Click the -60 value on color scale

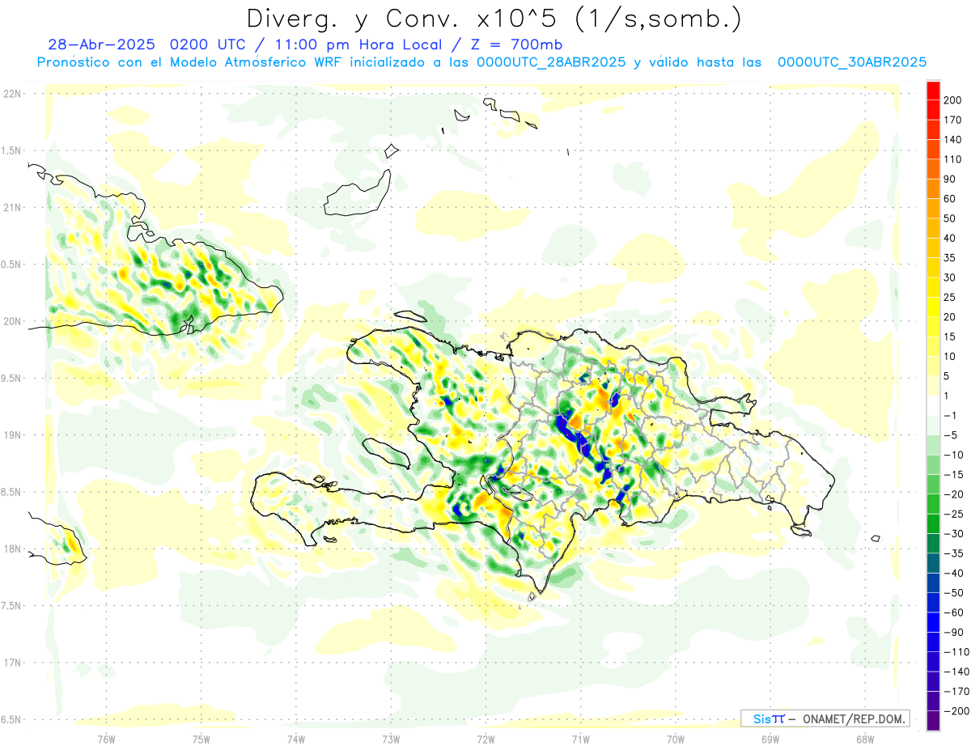pos(952,612)
